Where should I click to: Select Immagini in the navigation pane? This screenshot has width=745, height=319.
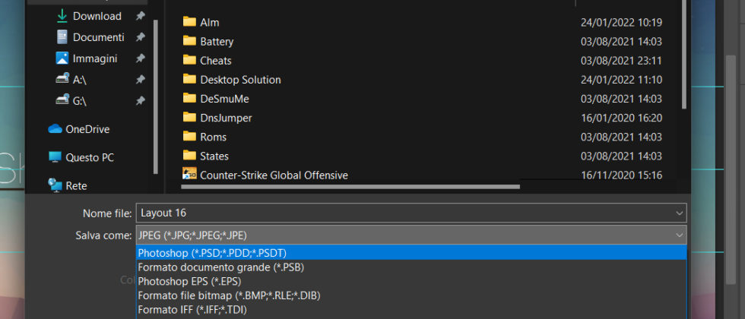pos(95,58)
